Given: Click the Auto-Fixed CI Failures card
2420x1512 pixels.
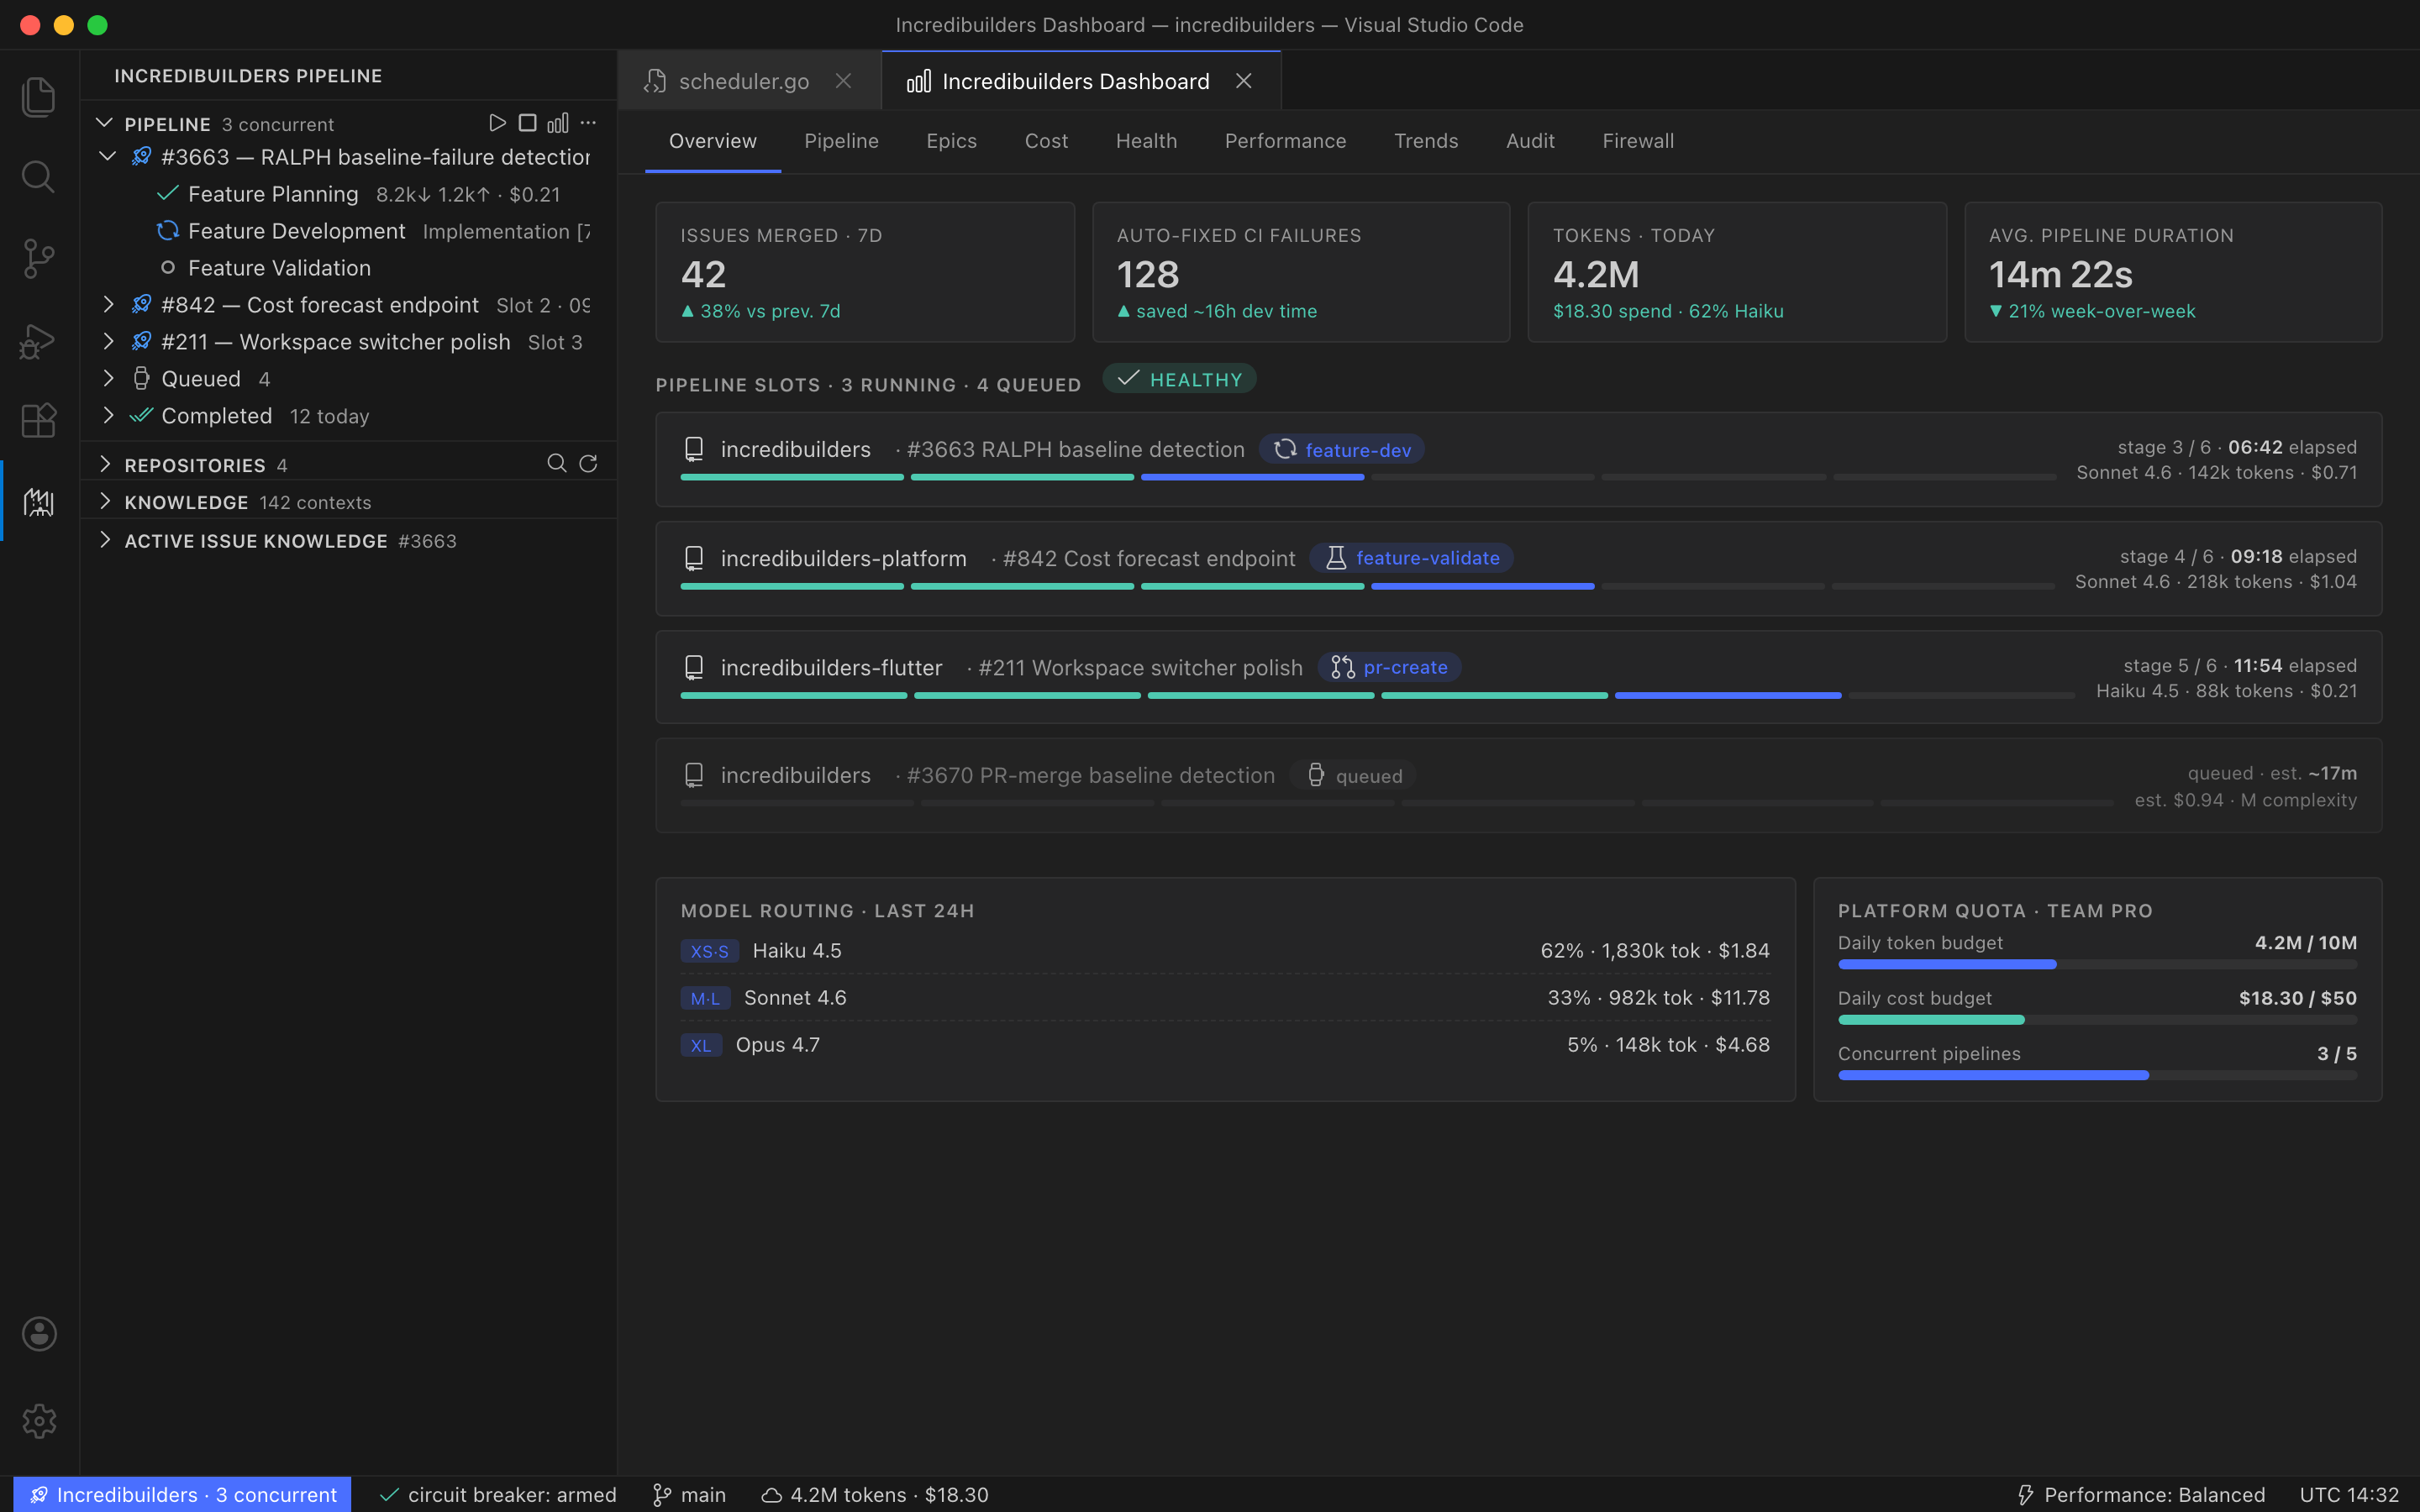Looking at the screenshot, I should pyautogui.click(x=1301, y=272).
